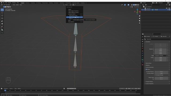Toggle Collection exclude checkbox in outliner
Image resolution: width=171 pixels, height=96 pixels.
[166, 8]
